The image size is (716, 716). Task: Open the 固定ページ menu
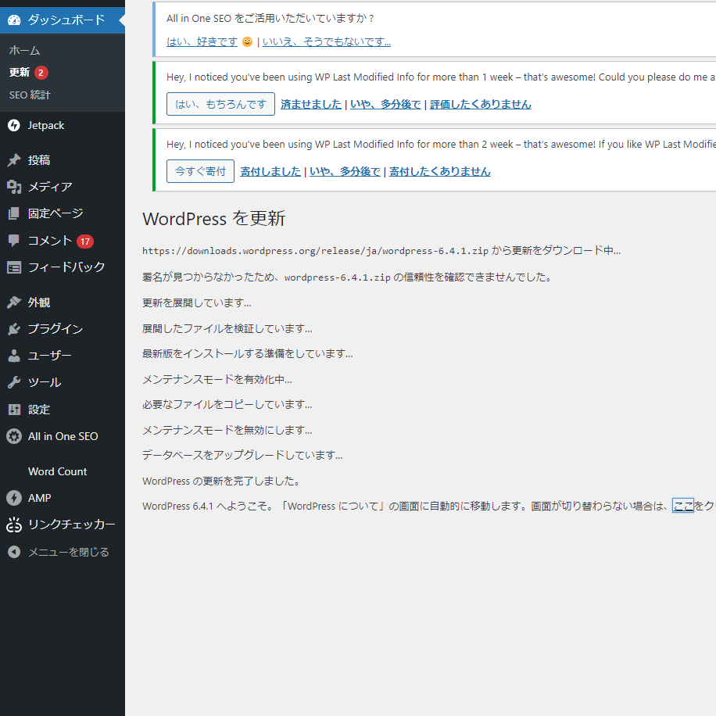(x=63, y=213)
